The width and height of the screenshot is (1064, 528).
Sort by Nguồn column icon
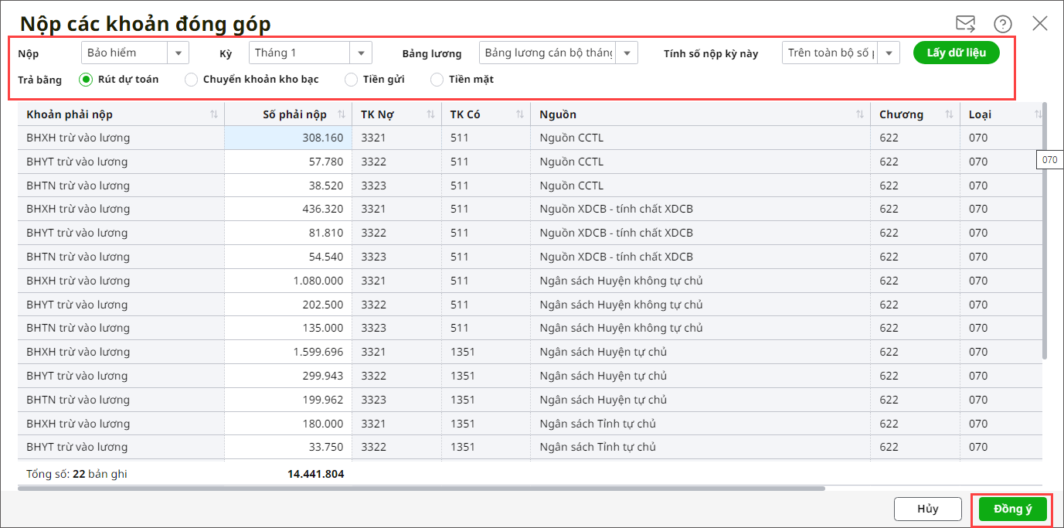[860, 114]
